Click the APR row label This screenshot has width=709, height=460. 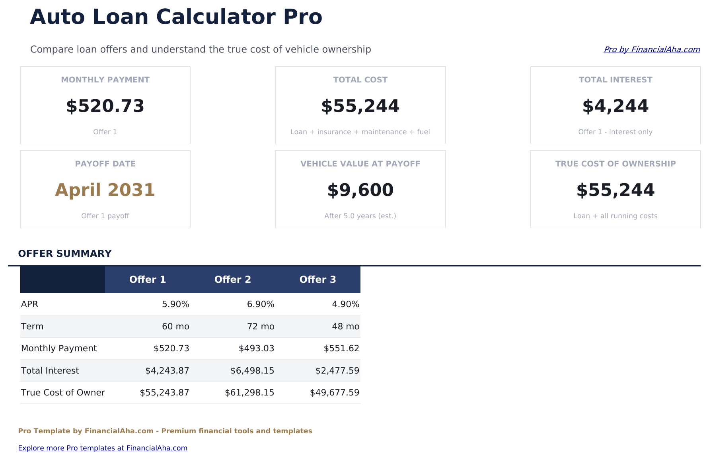pos(30,304)
